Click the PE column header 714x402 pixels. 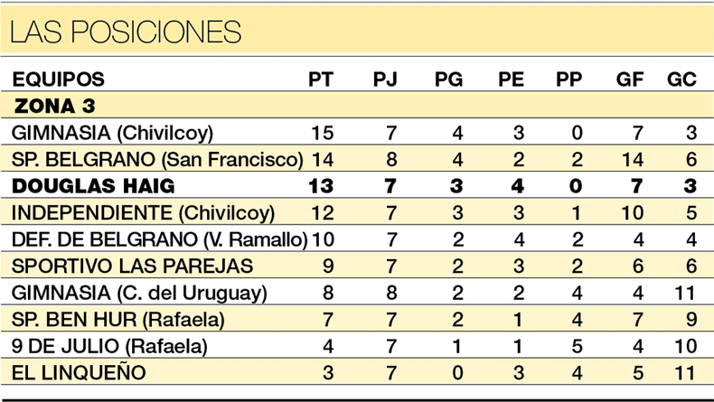coord(511,79)
